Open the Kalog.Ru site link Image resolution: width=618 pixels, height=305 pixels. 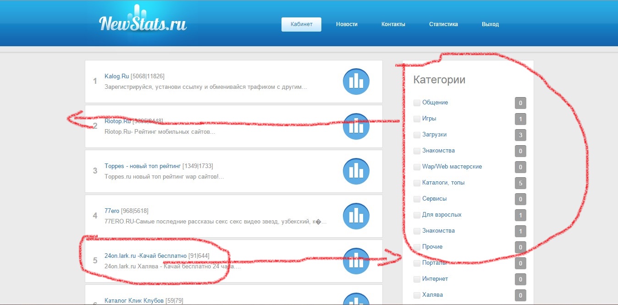tap(116, 76)
